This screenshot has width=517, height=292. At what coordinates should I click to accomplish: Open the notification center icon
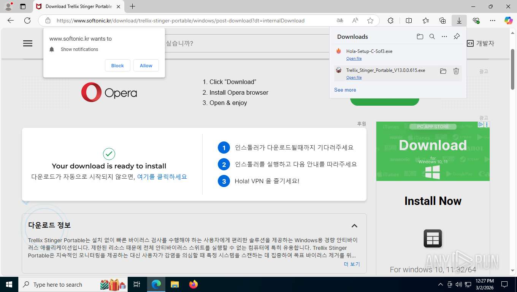pos(504,284)
